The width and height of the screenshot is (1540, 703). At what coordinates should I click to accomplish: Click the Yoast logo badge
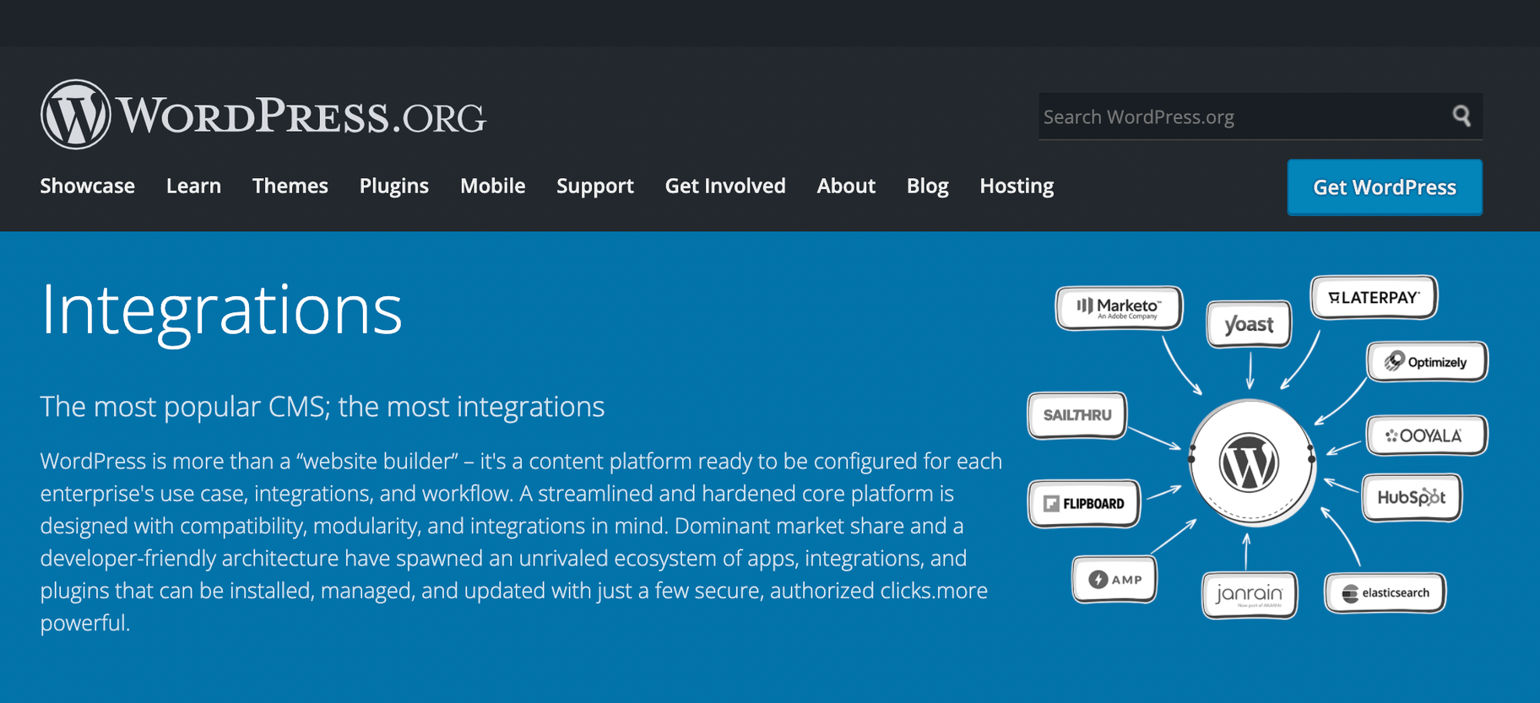[1249, 324]
